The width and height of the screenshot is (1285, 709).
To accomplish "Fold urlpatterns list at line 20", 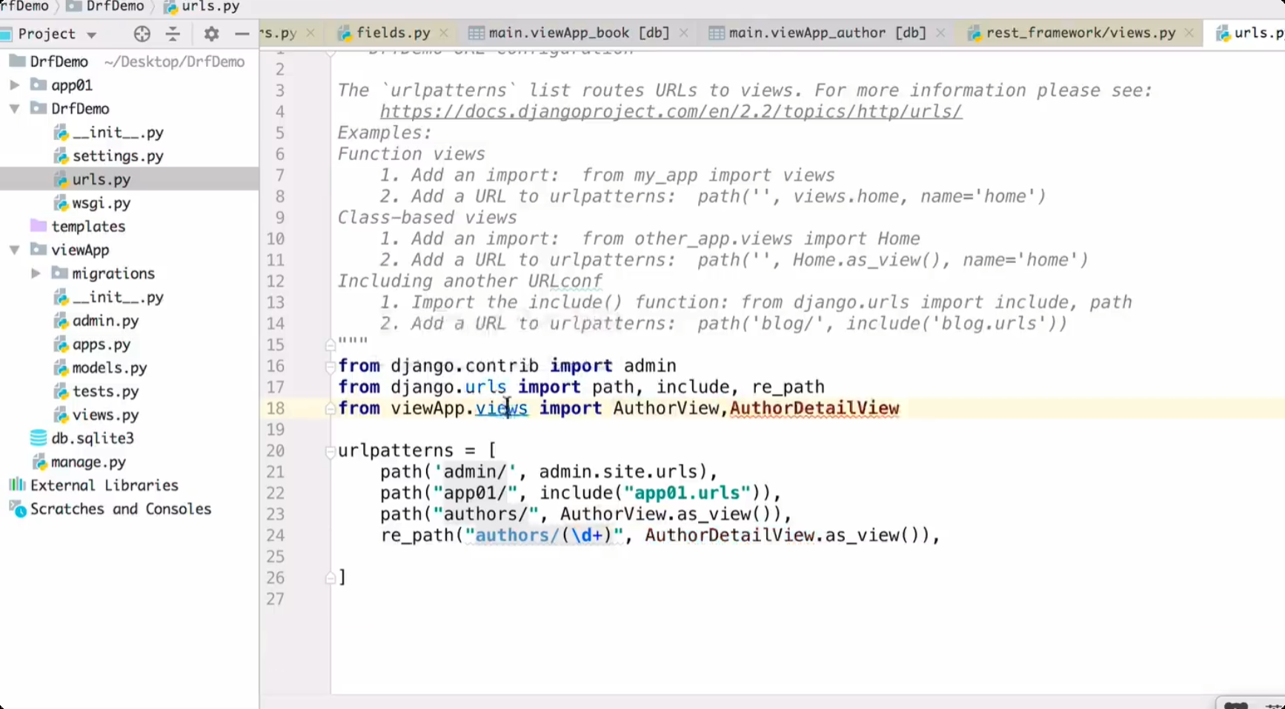I will 331,451.
